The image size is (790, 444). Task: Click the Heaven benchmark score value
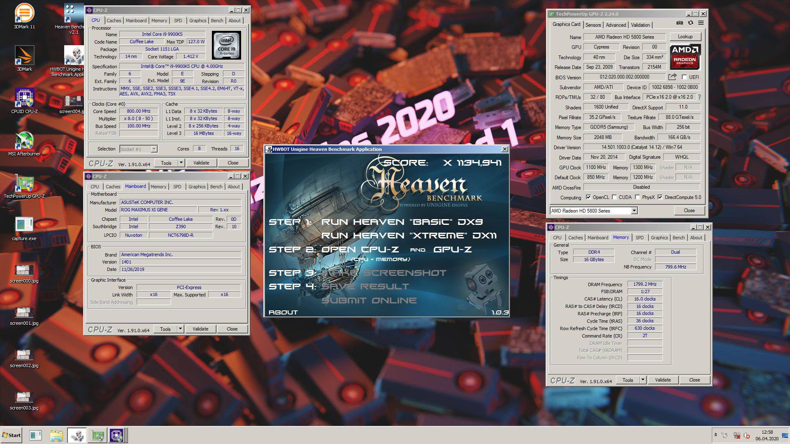(x=472, y=163)
